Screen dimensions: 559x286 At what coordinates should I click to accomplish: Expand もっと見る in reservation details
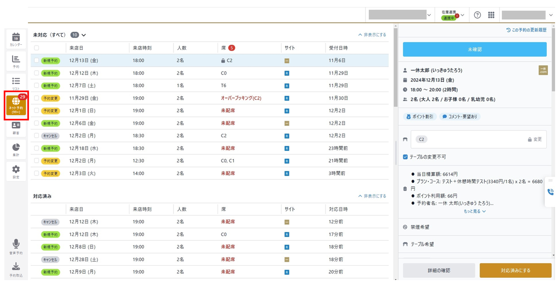coord(475,211)
